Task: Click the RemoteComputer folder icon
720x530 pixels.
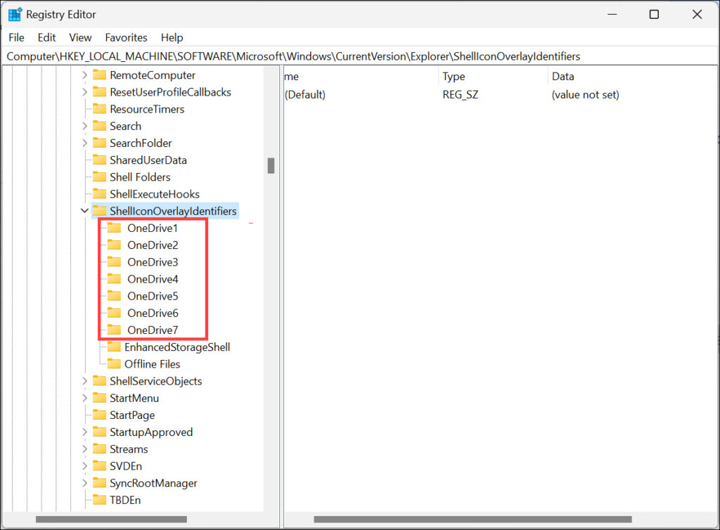Action: (100, 75)
